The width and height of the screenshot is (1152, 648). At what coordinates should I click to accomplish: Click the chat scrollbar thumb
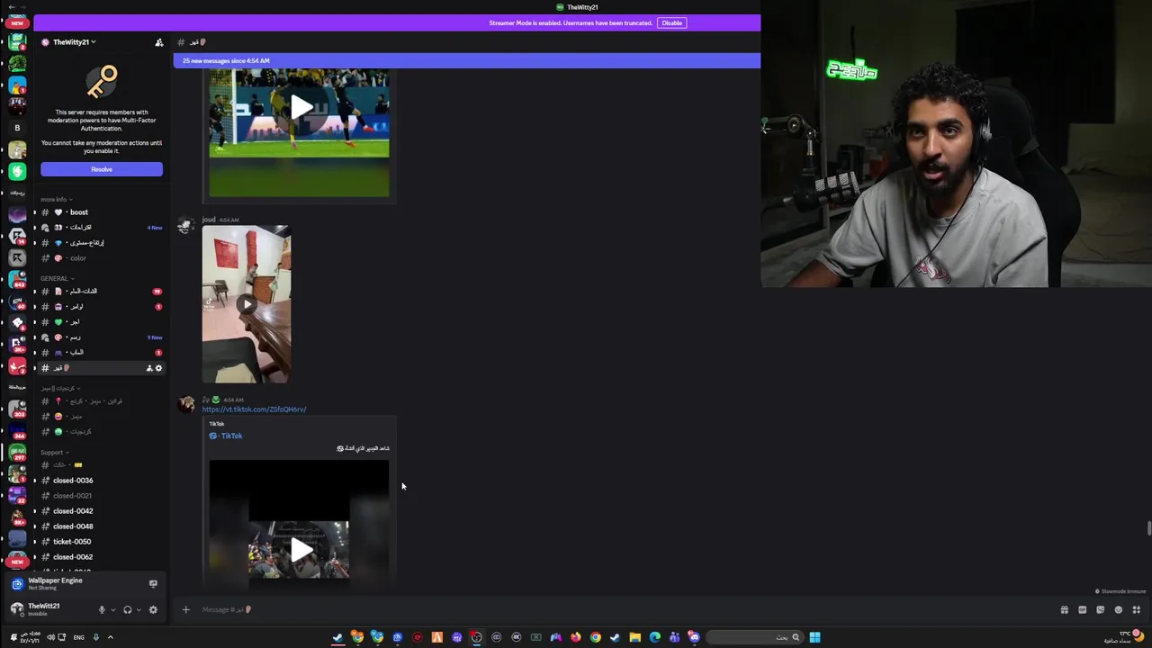(1148, 528)
